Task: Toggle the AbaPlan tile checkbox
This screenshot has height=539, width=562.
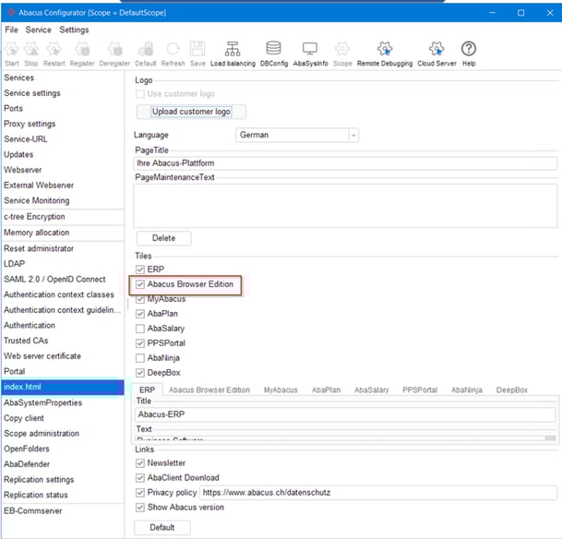Action: tap(140, 314)
